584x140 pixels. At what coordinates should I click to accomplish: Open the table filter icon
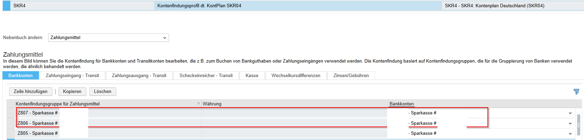click(x=576, y=92)
